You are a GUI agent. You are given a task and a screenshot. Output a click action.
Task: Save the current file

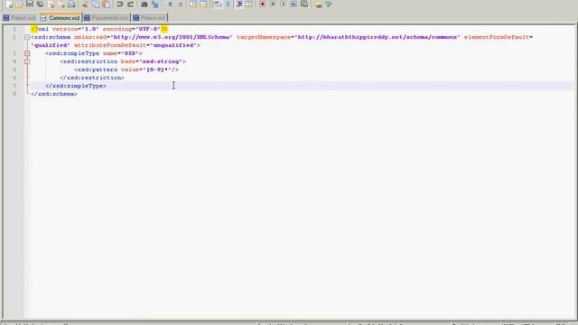coord(30,5)
